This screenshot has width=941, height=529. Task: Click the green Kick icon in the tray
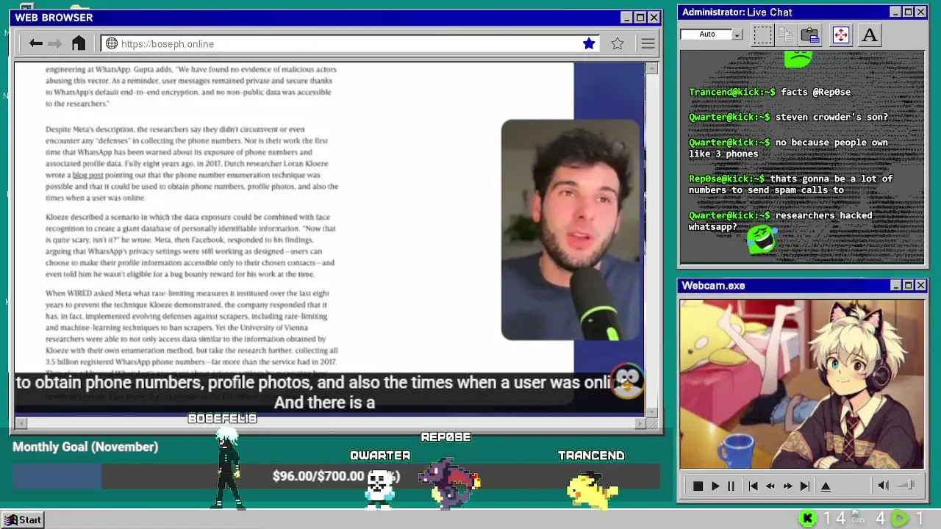(807, 519)
